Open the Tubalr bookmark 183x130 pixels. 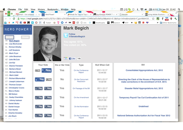click(x=47, y=23)
